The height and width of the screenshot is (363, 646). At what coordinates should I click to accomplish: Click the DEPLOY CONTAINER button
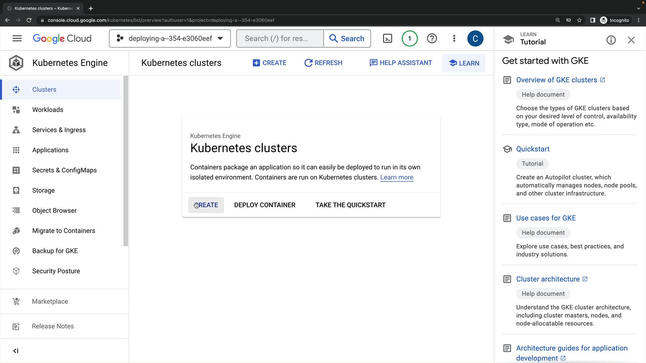pyautogui.click(x=264, y=205)
